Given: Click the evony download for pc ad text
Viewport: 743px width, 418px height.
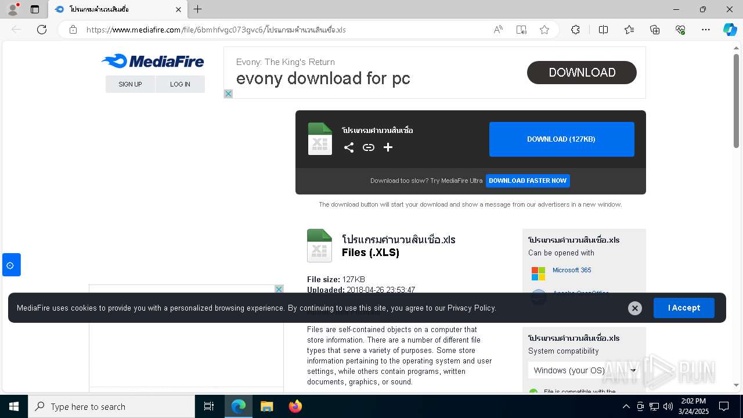Looking at the screenshot, I should 323,78.
